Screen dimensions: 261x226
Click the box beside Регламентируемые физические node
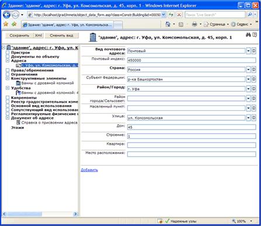coord(8,114)
